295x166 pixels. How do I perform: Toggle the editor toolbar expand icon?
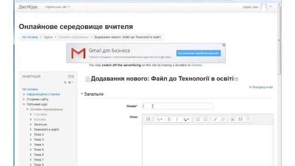(148, 119)
